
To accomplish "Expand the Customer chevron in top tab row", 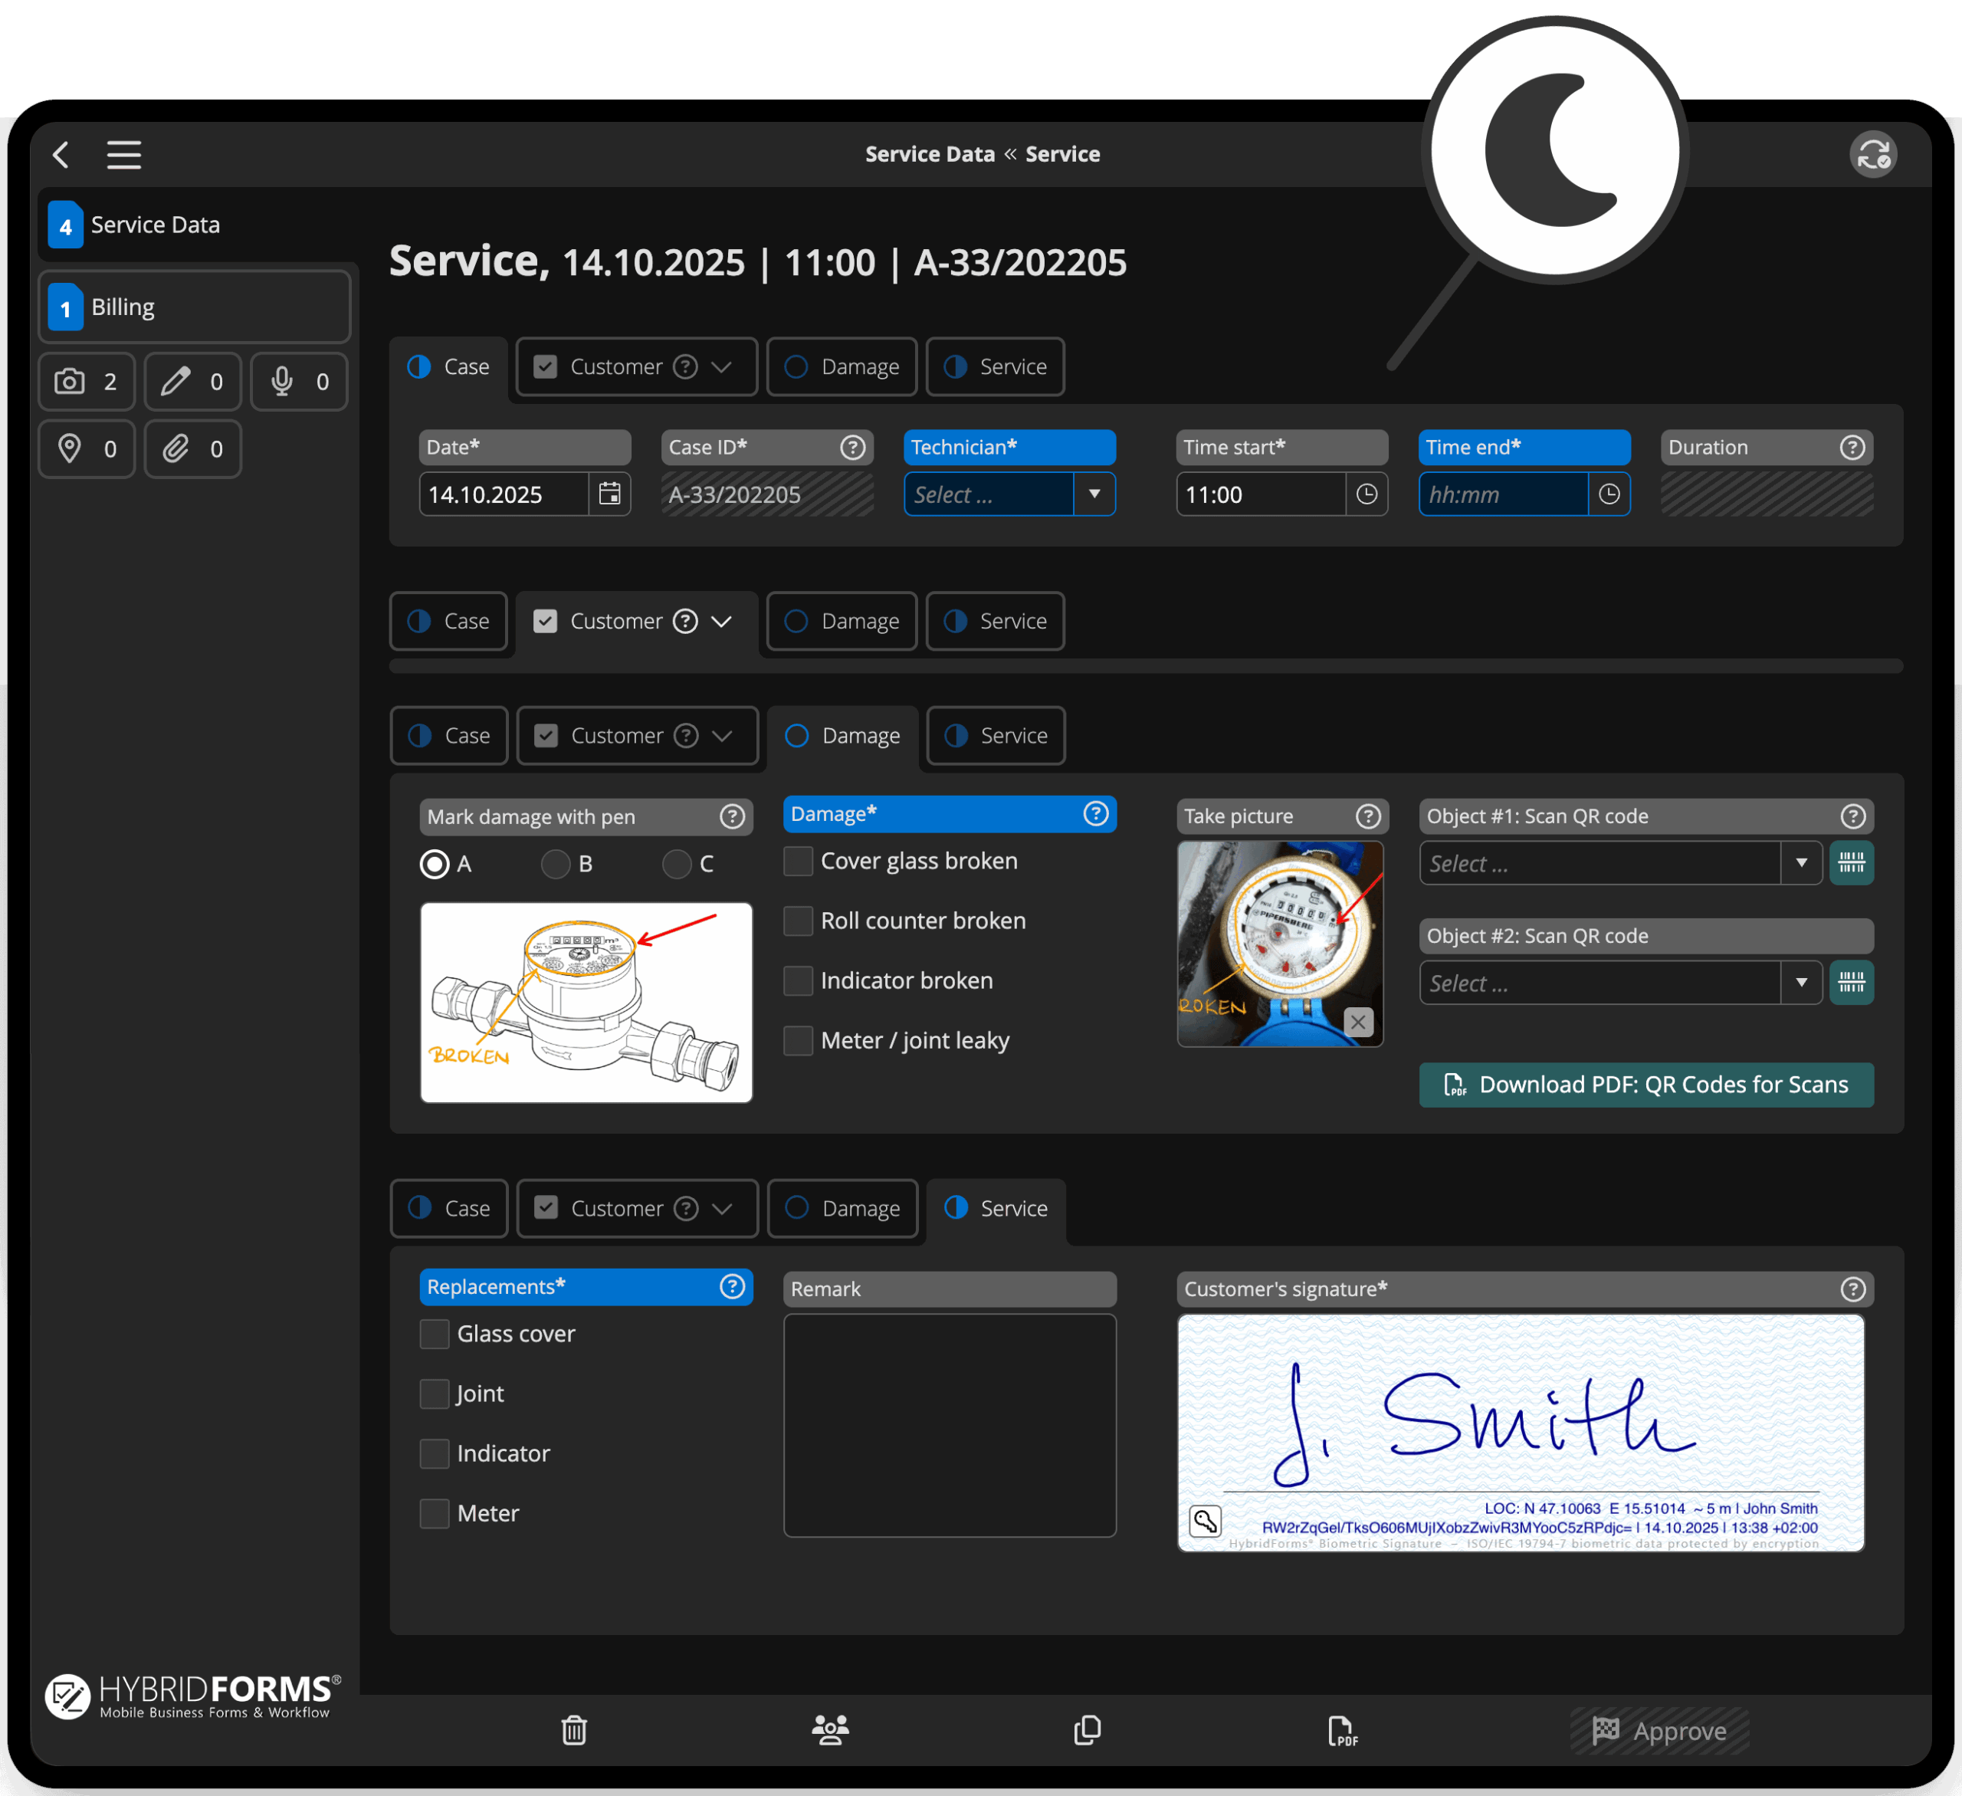I will coord(721,367).
